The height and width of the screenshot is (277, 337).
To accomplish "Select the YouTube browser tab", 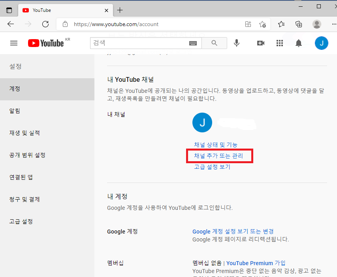I will 66,10.
